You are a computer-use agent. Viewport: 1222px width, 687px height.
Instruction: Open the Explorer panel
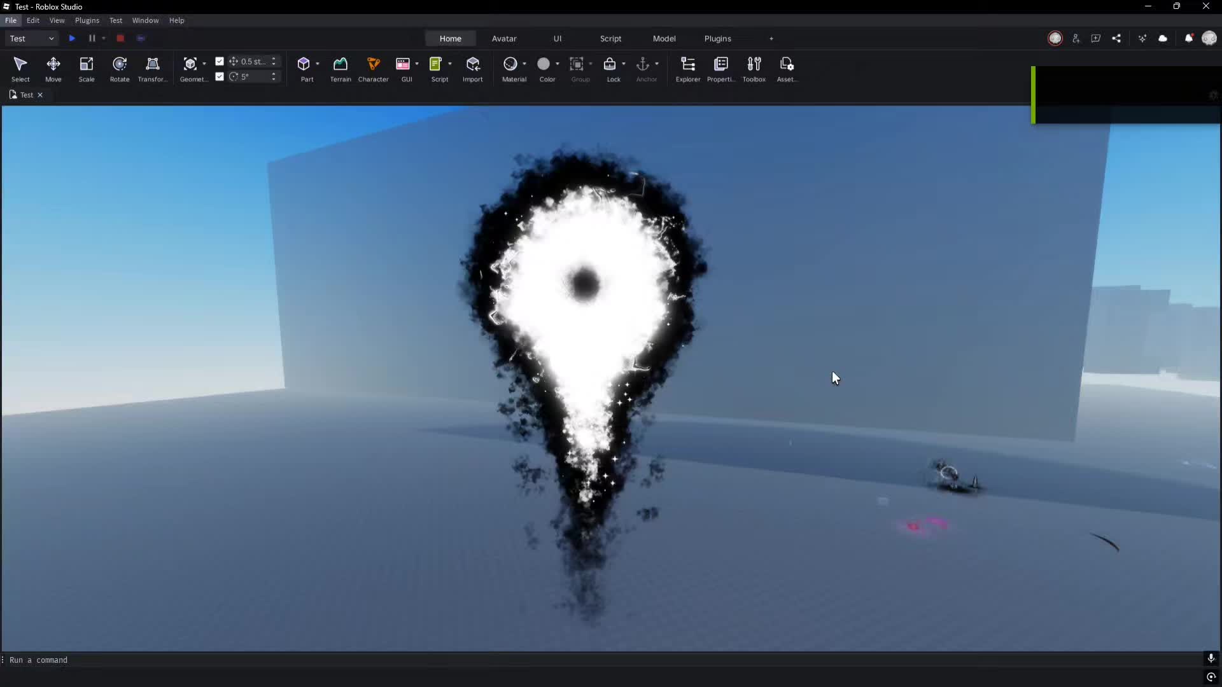(688, 69)
